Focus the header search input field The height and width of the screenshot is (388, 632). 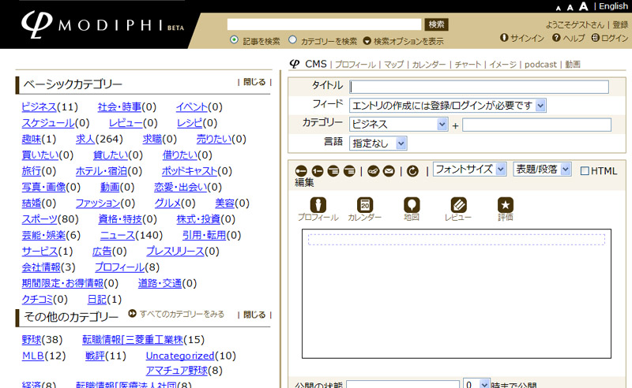(x=324, y=24)
